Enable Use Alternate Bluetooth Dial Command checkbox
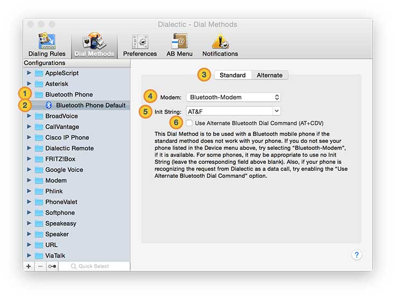The height and width of the screenshot is (298, 395). [x=189, y=123]
